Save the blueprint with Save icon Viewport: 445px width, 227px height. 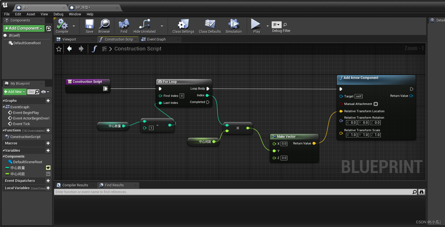pyautogui.click(x=90, y=26)
